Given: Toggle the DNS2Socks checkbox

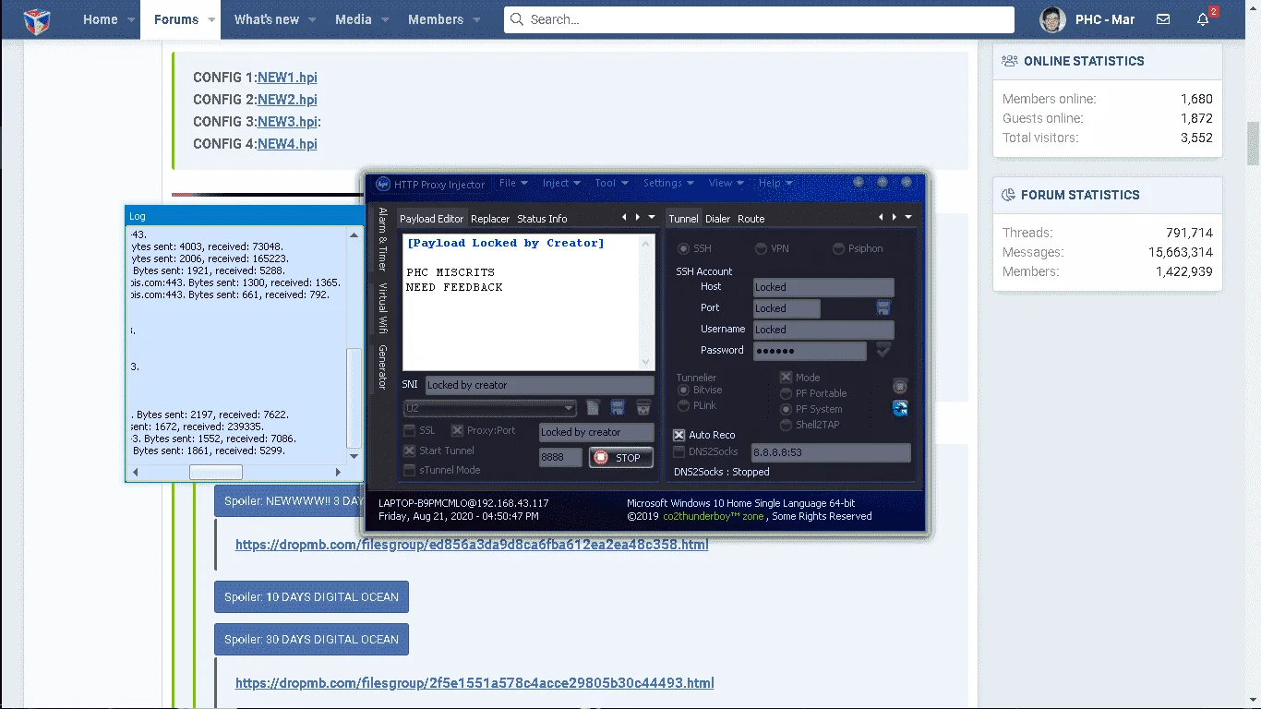Looking at the screenshot, I should click(679, 451).
